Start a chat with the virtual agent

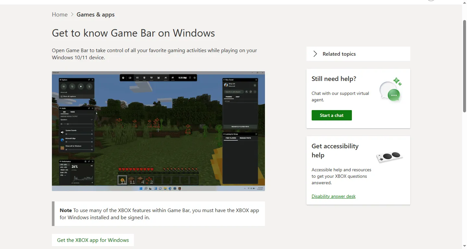pos(331,115)
